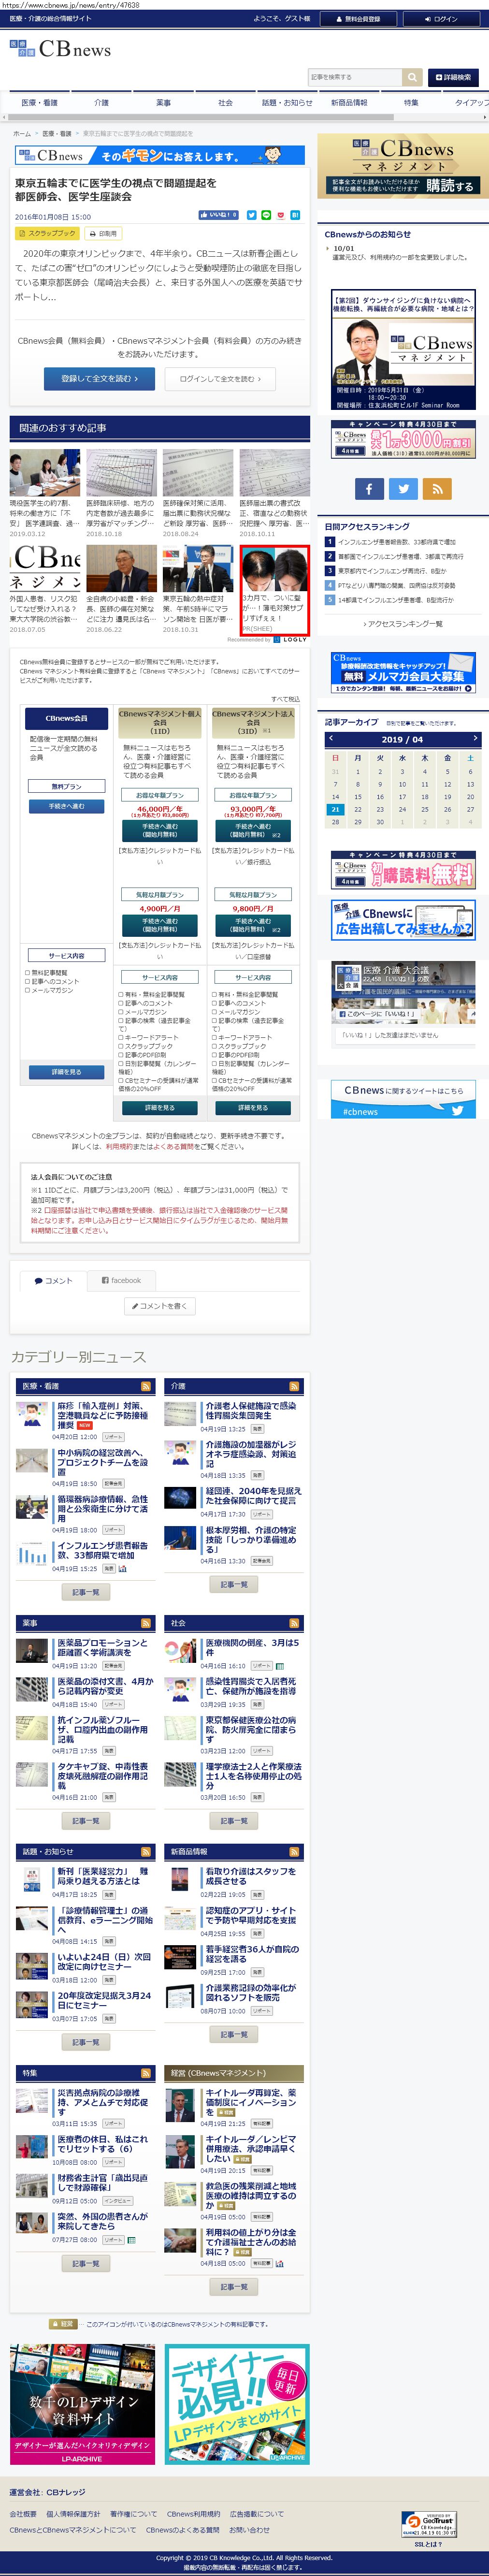The width and height of the screenshot is (489, 2576).
Task: Open the sidebar Facebook square icon
Action: point(369,488)
